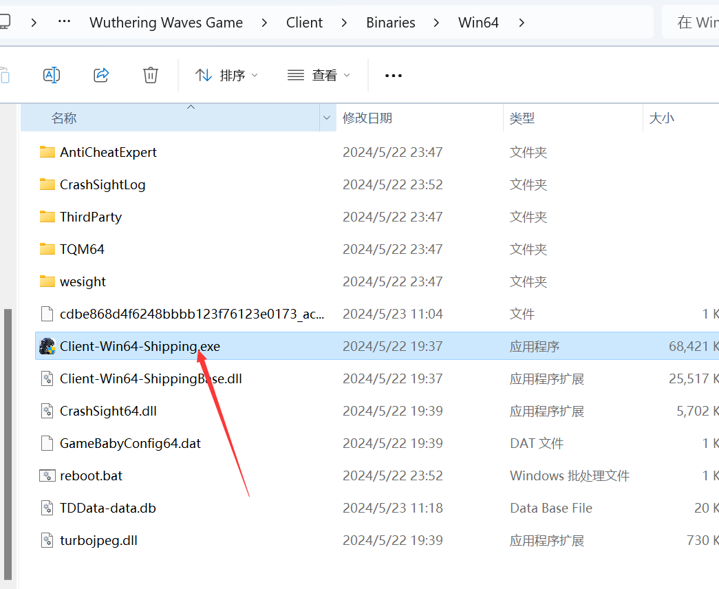Viewport: 719px width, 589px height.
Task: Click the turbojpeg.dll file icon
Action: (47, 540)
